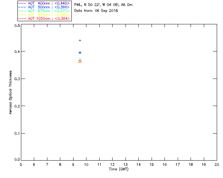
Task: Click the blue asterisk marker for 500nm
Action: (x=80, y=53)
